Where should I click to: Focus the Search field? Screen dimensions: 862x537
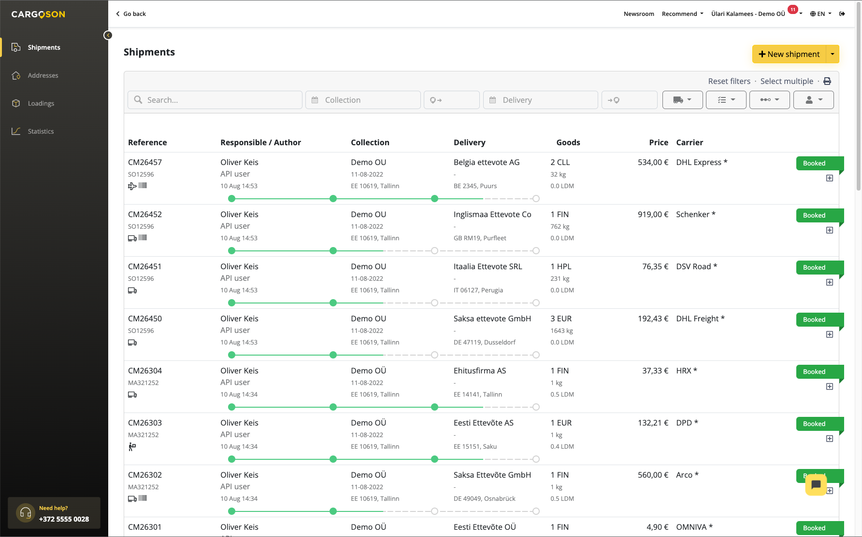(215, 100)
